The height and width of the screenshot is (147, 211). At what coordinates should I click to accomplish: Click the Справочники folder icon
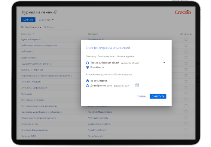click(22, 27)
